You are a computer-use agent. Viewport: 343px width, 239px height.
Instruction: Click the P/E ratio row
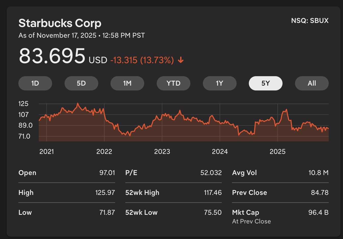point(173,173)
